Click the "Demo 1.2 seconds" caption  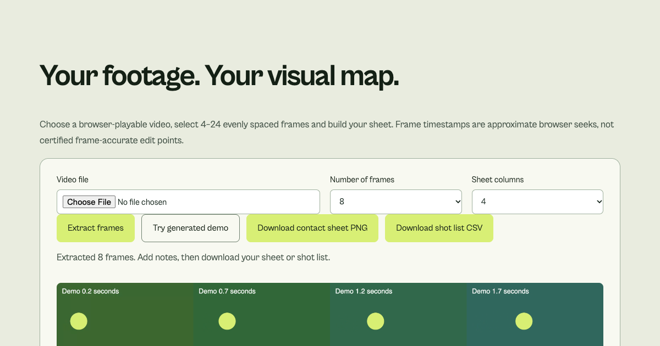click(x=364, y=291)
